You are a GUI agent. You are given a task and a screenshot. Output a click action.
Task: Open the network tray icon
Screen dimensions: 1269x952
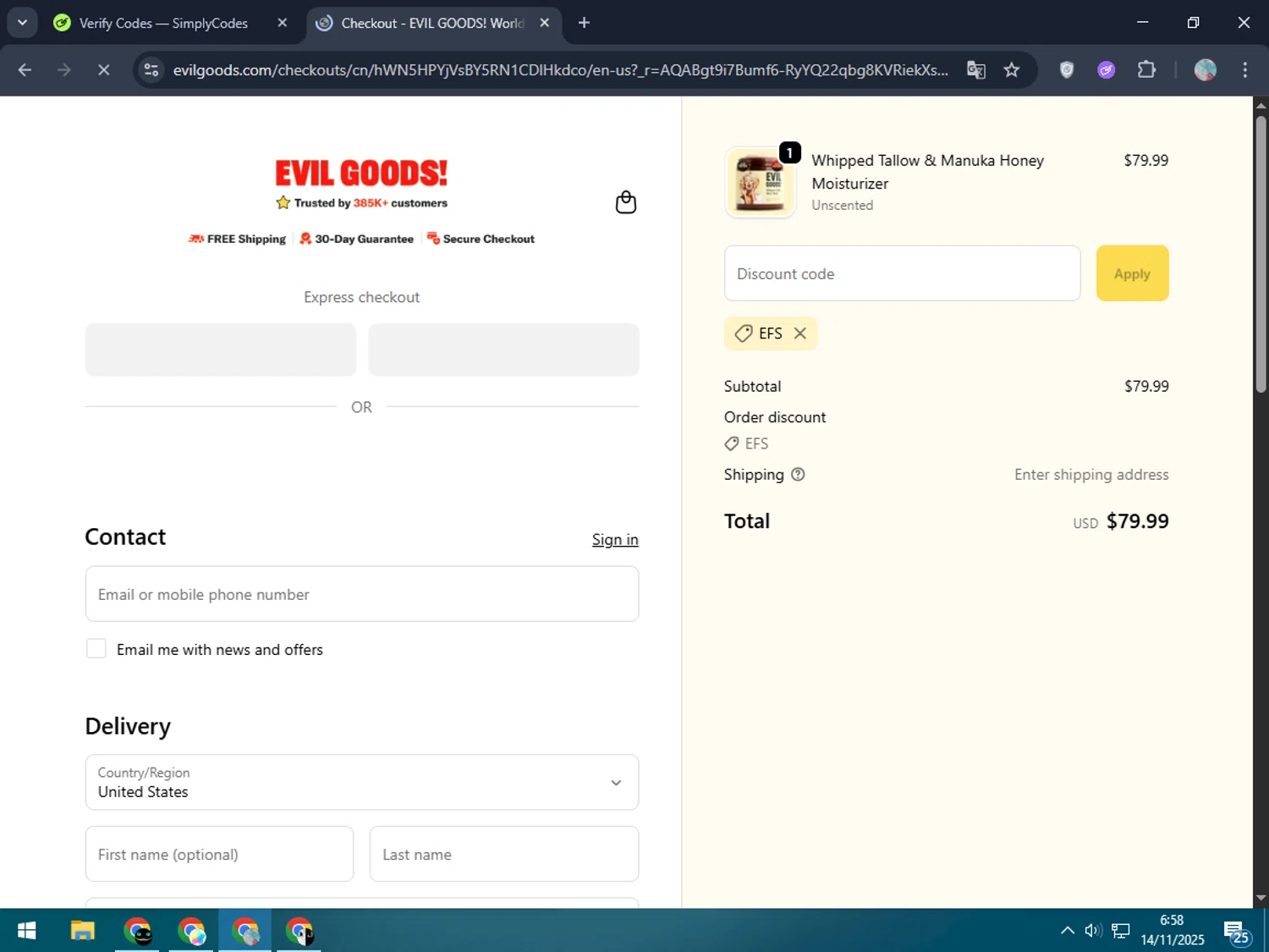coord(1121,931)
